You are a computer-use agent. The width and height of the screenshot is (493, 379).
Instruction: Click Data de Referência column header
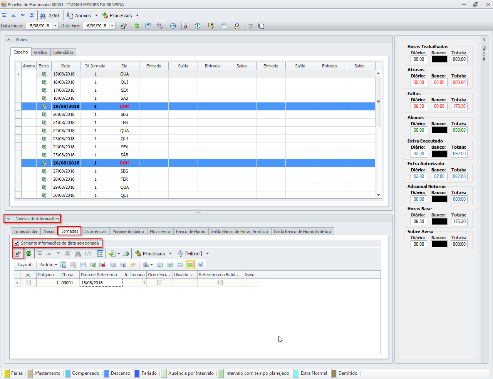pyautogui.click(x=101, y=275)
